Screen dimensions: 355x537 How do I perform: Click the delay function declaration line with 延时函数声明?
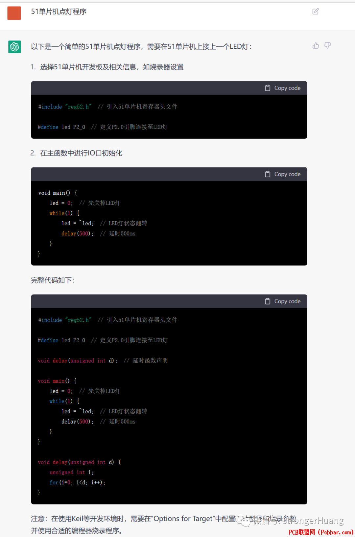pos(103,361)
